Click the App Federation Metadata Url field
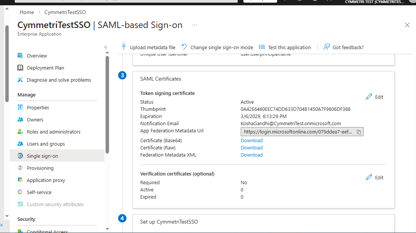 tap(302, 132)
